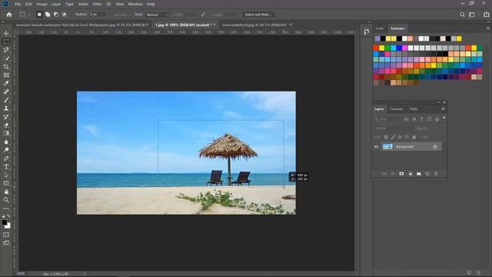Screen dimensions: 492x277
Task: Click the Select and Mask button
Action: click(x=258, y=15)
